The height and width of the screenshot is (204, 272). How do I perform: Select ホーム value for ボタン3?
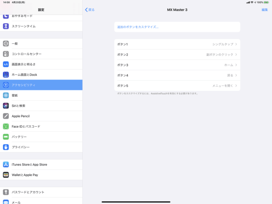click(228, 65)
